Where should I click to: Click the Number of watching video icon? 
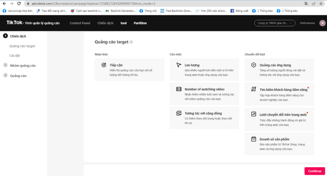(179, 89)
